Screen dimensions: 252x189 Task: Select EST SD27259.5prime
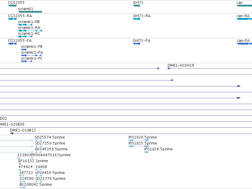click(x=50, y=143)
